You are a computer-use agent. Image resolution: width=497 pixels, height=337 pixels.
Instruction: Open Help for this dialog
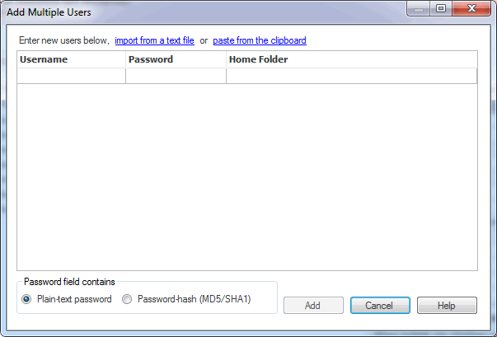coord(446,305)
